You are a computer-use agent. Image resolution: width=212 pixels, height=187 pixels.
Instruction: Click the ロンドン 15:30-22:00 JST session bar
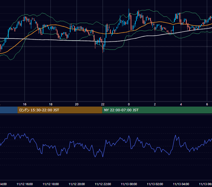click(60, 110)
